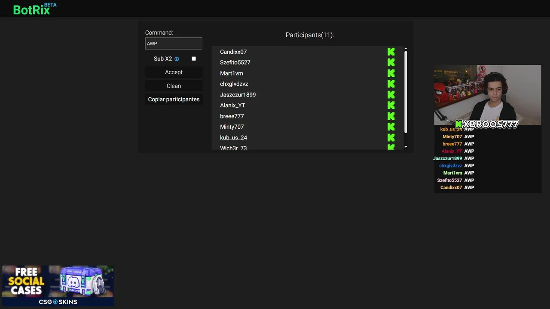Click the Kick icon beside Candixx07
This screenshot has width=550, height=309.
pos(391,52)
